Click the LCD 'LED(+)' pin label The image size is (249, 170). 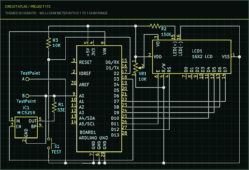pyautogui.click(x=175, y=49)
